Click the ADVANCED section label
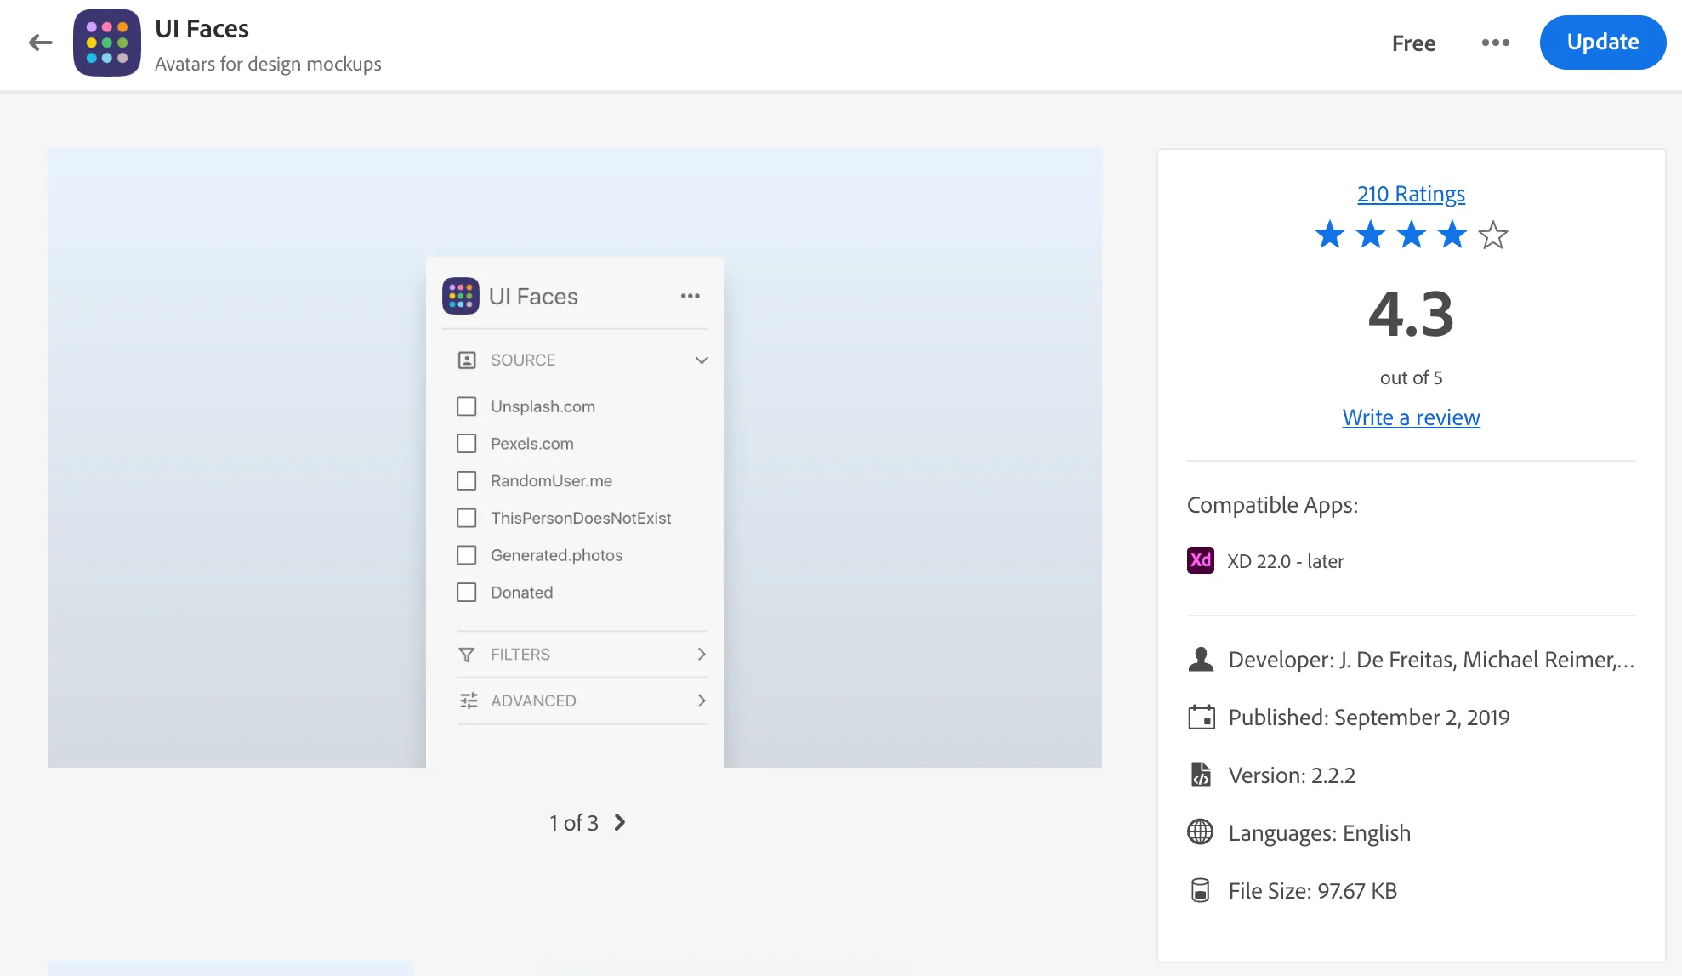 click(533, 701)
